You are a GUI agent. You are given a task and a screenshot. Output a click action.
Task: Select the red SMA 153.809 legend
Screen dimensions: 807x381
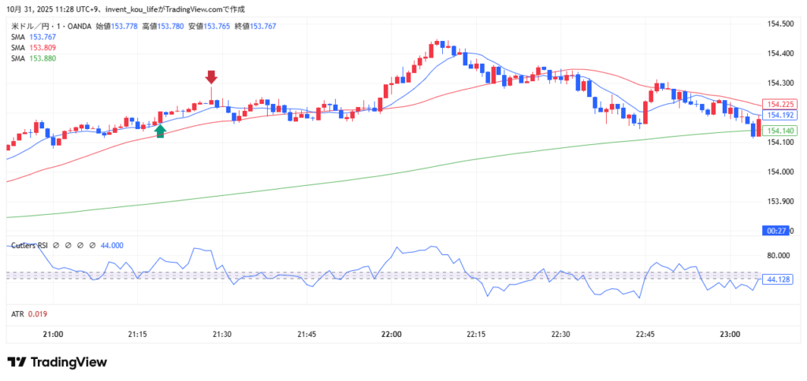point(33,48)
